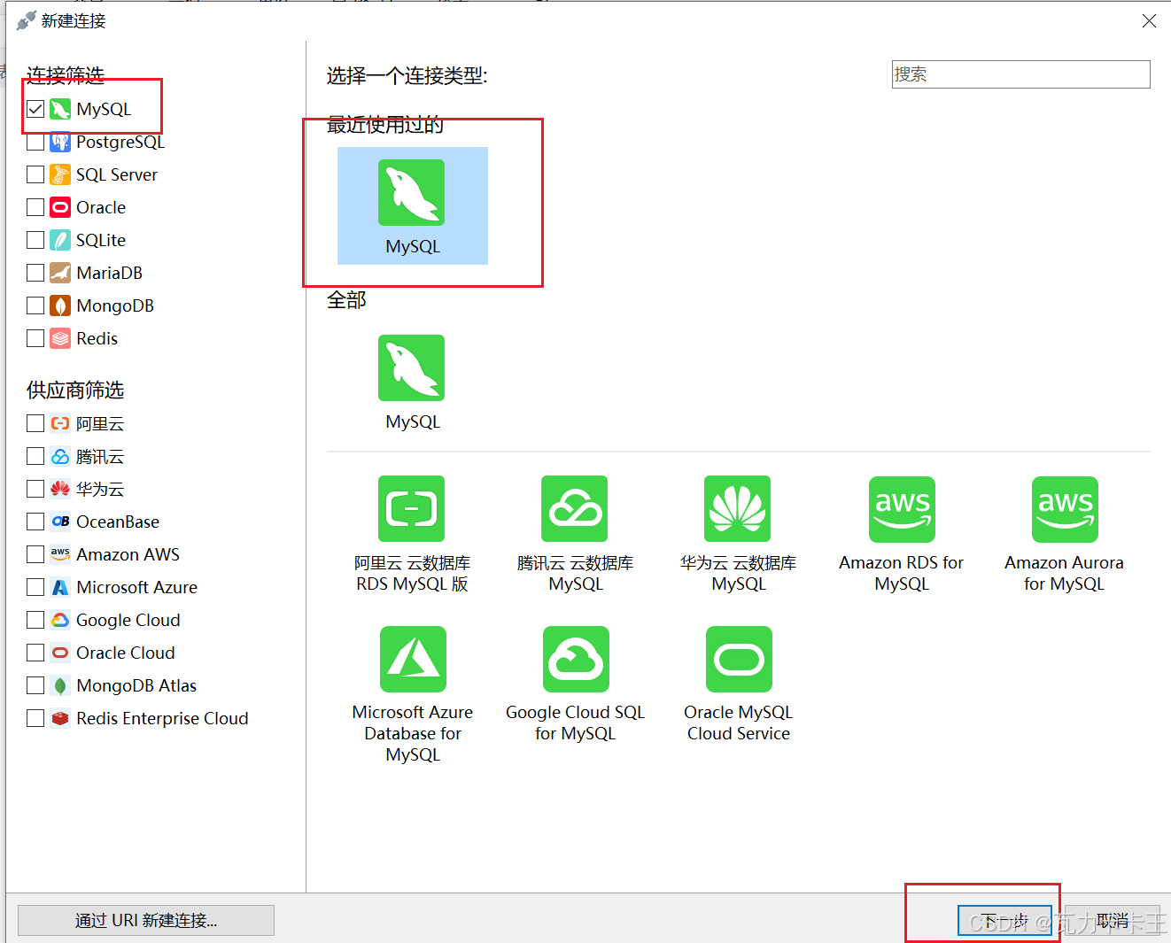The image size is (1171, 943).
Task: Click the Oracle Cloud vendor icon
Action: (60, 653)
